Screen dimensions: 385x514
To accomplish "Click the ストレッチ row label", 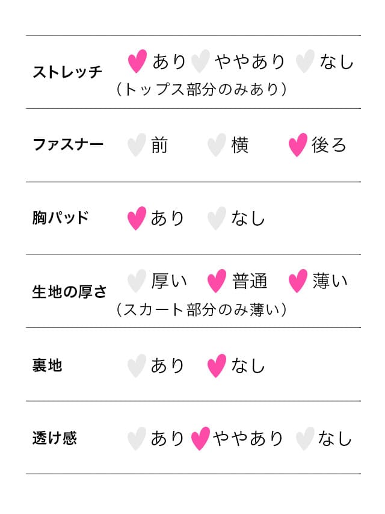I will (x=67, y=72).
